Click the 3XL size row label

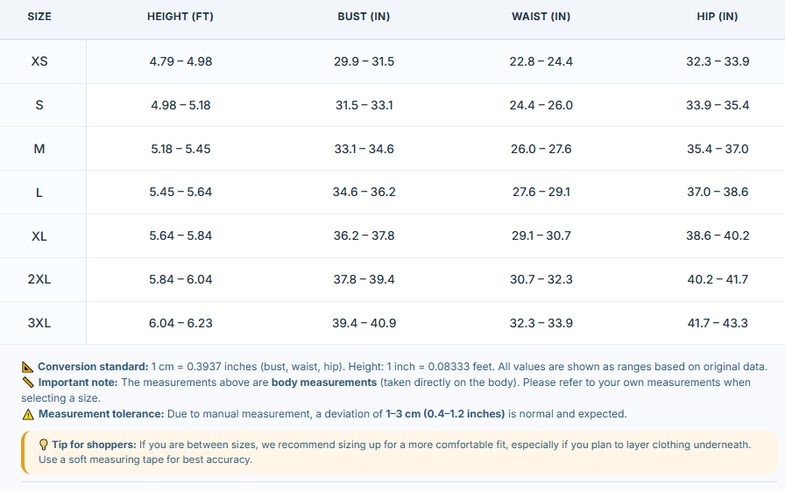[39, 323]
